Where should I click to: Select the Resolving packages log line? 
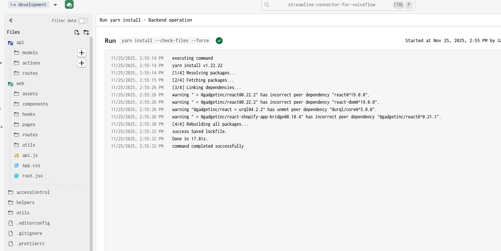pyautogui.click(x=204, y=73)
